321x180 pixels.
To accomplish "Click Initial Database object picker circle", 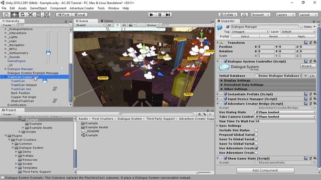I will pos(305,75).
